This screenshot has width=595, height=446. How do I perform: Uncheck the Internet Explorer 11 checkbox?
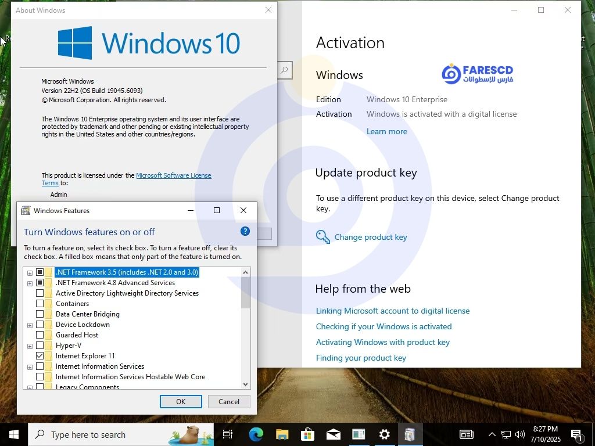click(40, 356)
